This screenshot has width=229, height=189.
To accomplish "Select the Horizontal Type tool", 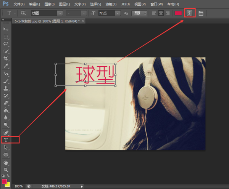I will tap(6, 140).
